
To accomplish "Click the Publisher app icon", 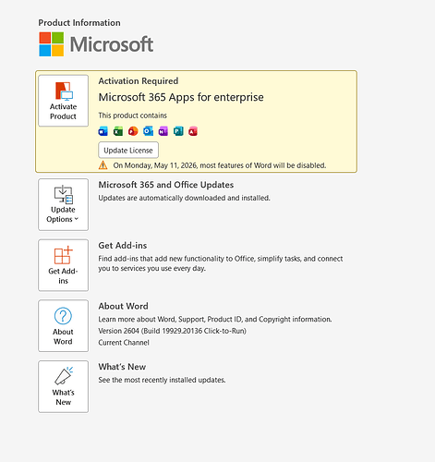I will 178,131.
